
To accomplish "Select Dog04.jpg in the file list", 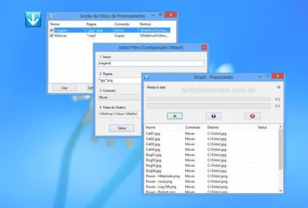I will pos(153,171).
